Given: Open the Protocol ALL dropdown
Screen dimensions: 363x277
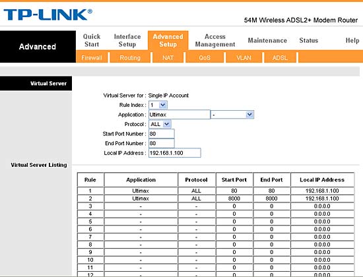Looking at the screenshot, I should [160, 124].
